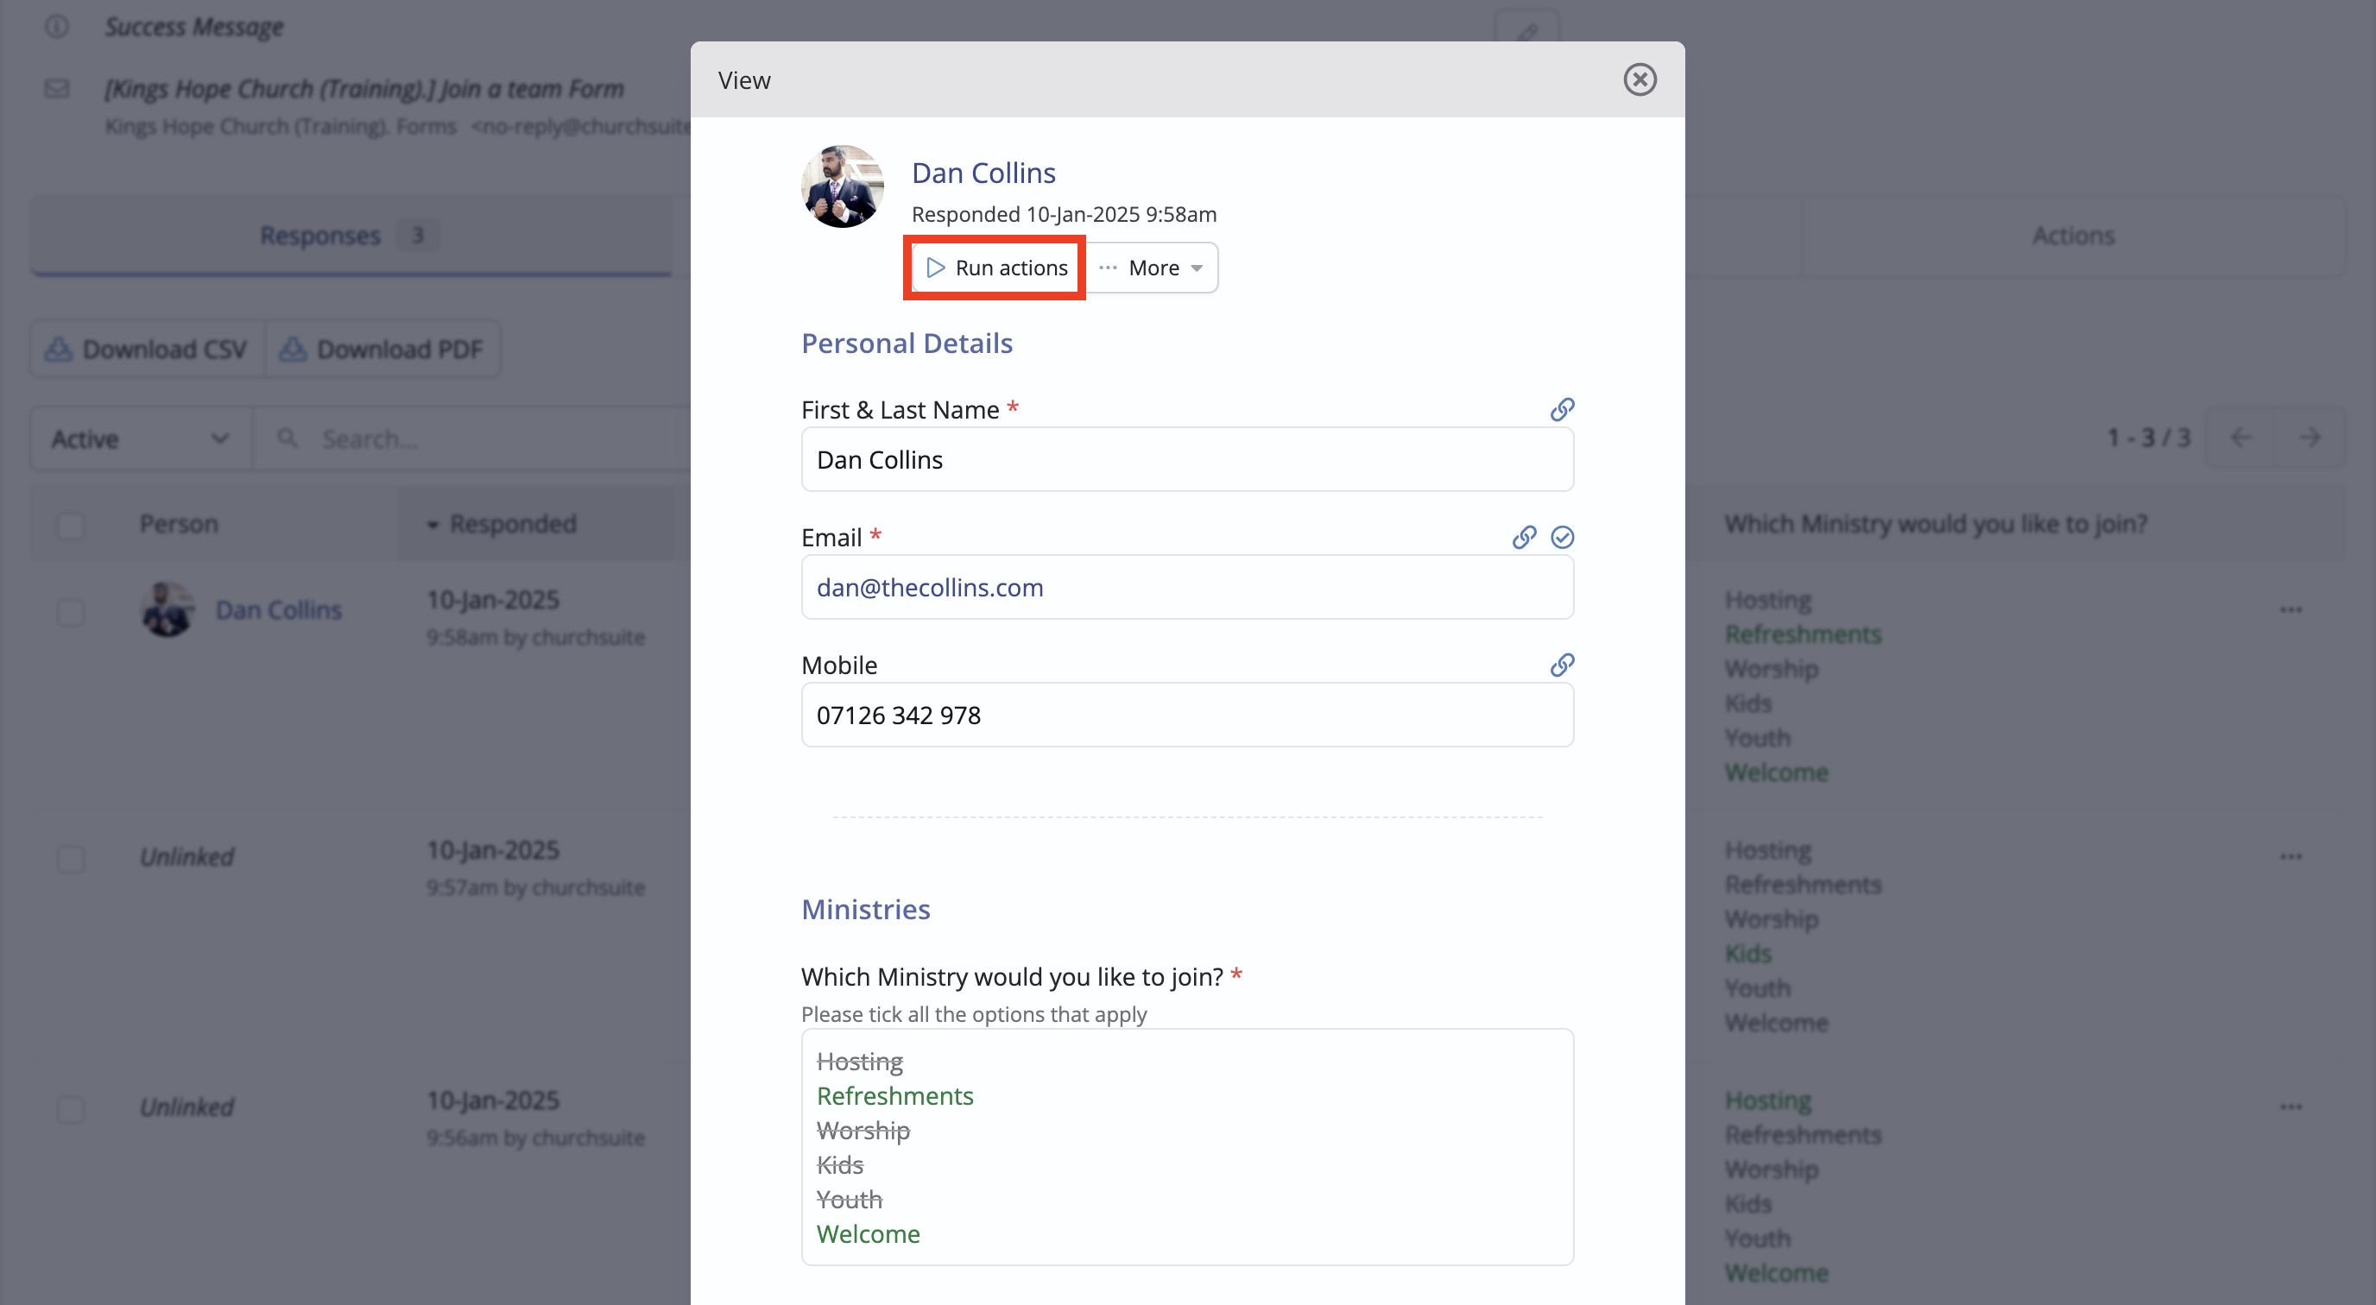
Task: Open dan@thecollins.com email link
Action: 929,588
